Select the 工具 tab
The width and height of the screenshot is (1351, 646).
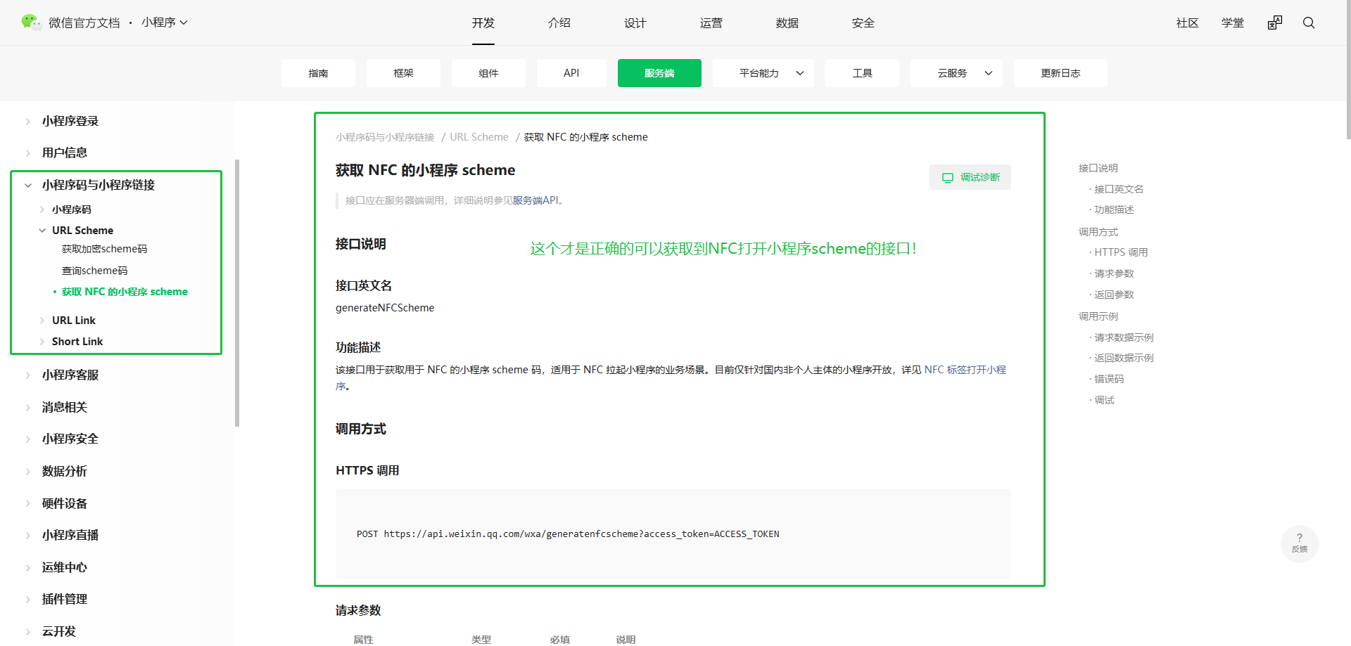pos(862,73)
